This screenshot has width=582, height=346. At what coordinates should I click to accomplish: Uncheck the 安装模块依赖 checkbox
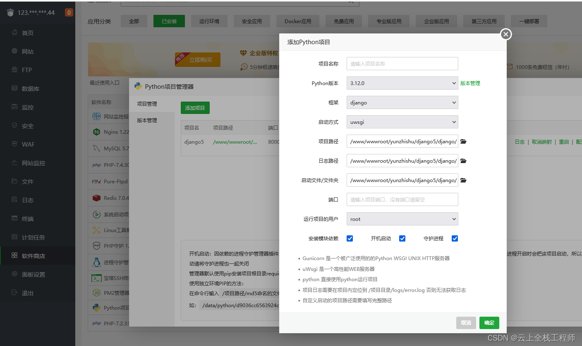[x=350, y=238]
